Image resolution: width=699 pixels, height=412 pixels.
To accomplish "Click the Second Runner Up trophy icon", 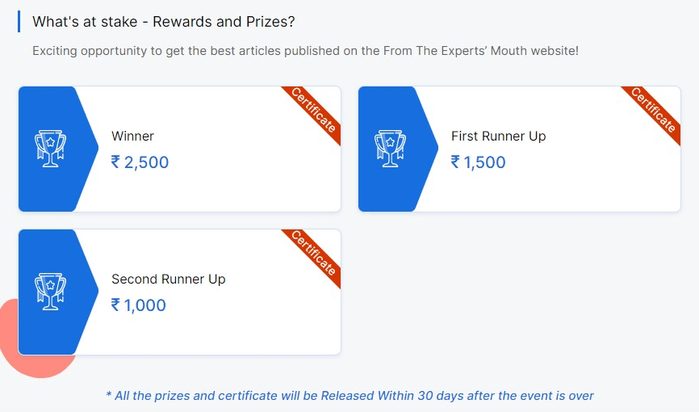I will coord(50,292).
